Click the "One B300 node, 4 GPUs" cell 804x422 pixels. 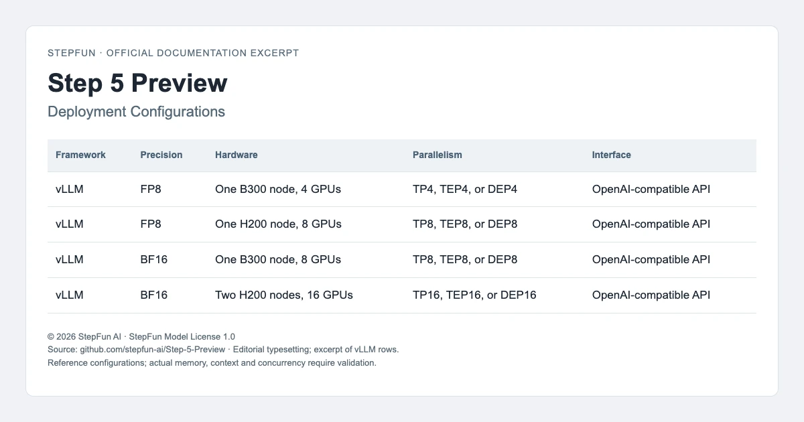(278, 190)
